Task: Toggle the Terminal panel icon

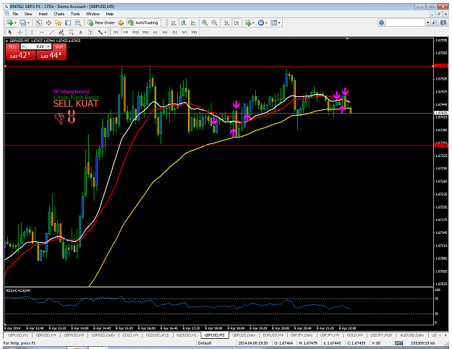Action: (68, 22)
